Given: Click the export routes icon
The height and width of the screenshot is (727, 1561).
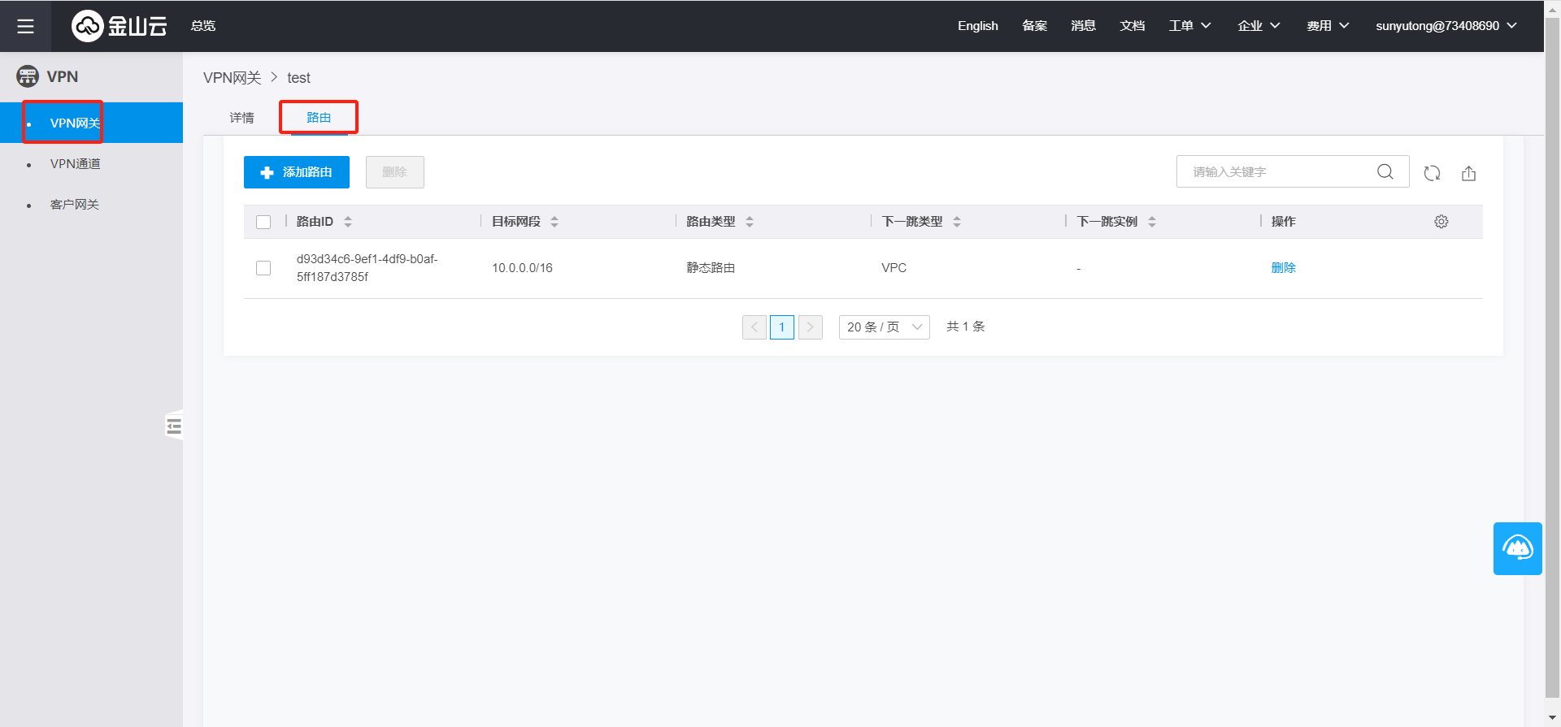Looking at the screenshot, I should [x=1468, y=173].
